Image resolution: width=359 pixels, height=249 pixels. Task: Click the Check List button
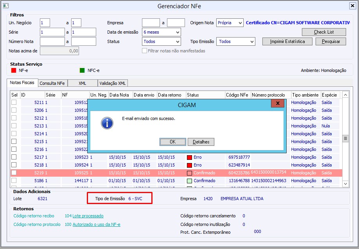point(324,32)
